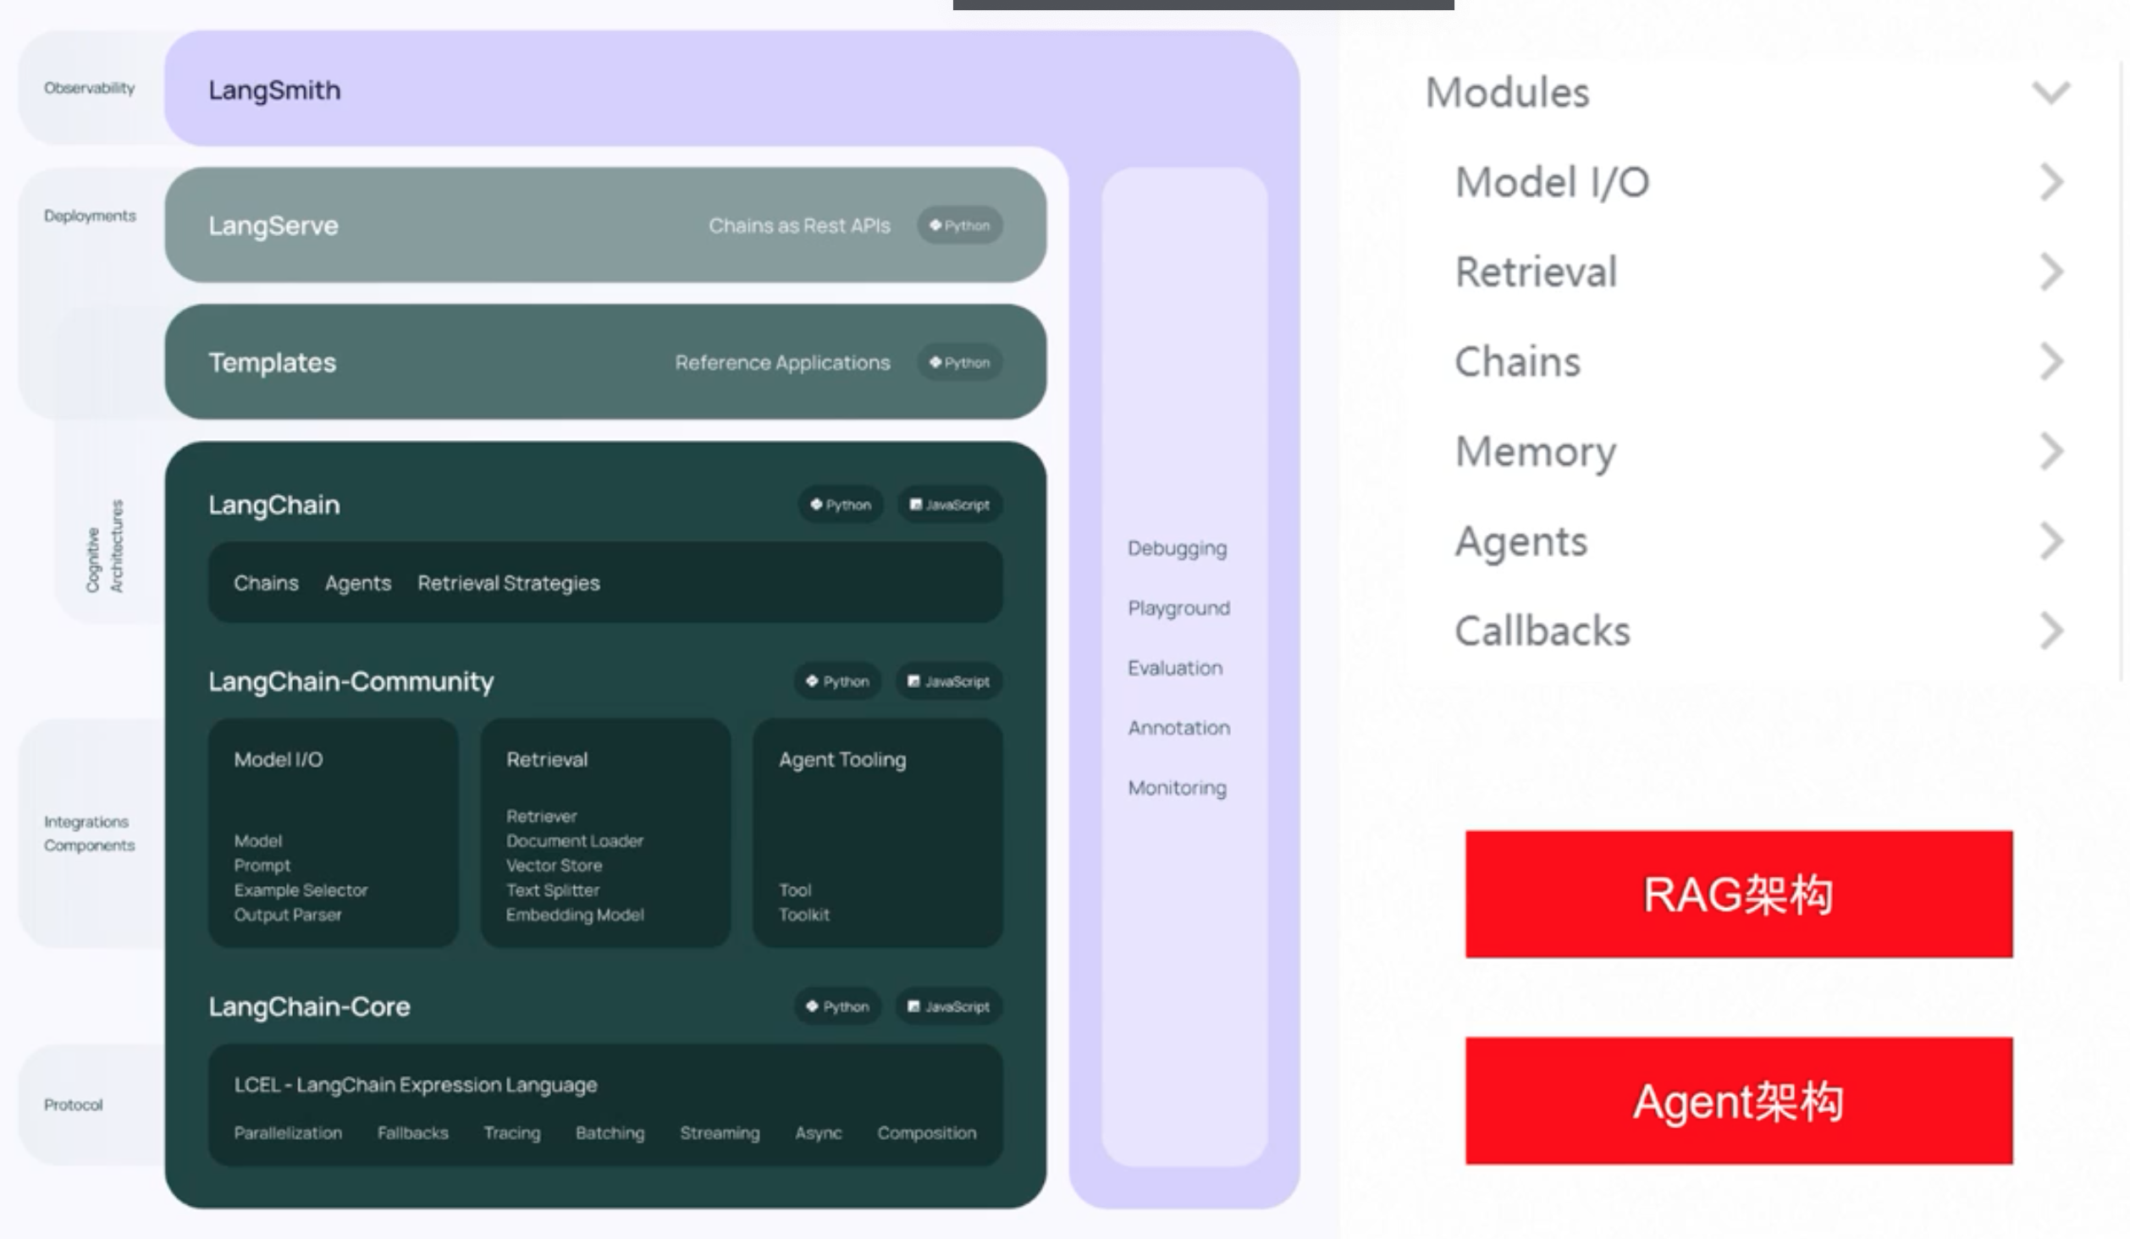
Task: Expand the Callbacks chevron arrow
Action: (2051, 631)
